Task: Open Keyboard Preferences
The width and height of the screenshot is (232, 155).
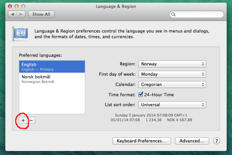Action: pyautogui.click(x=142, y=141)
